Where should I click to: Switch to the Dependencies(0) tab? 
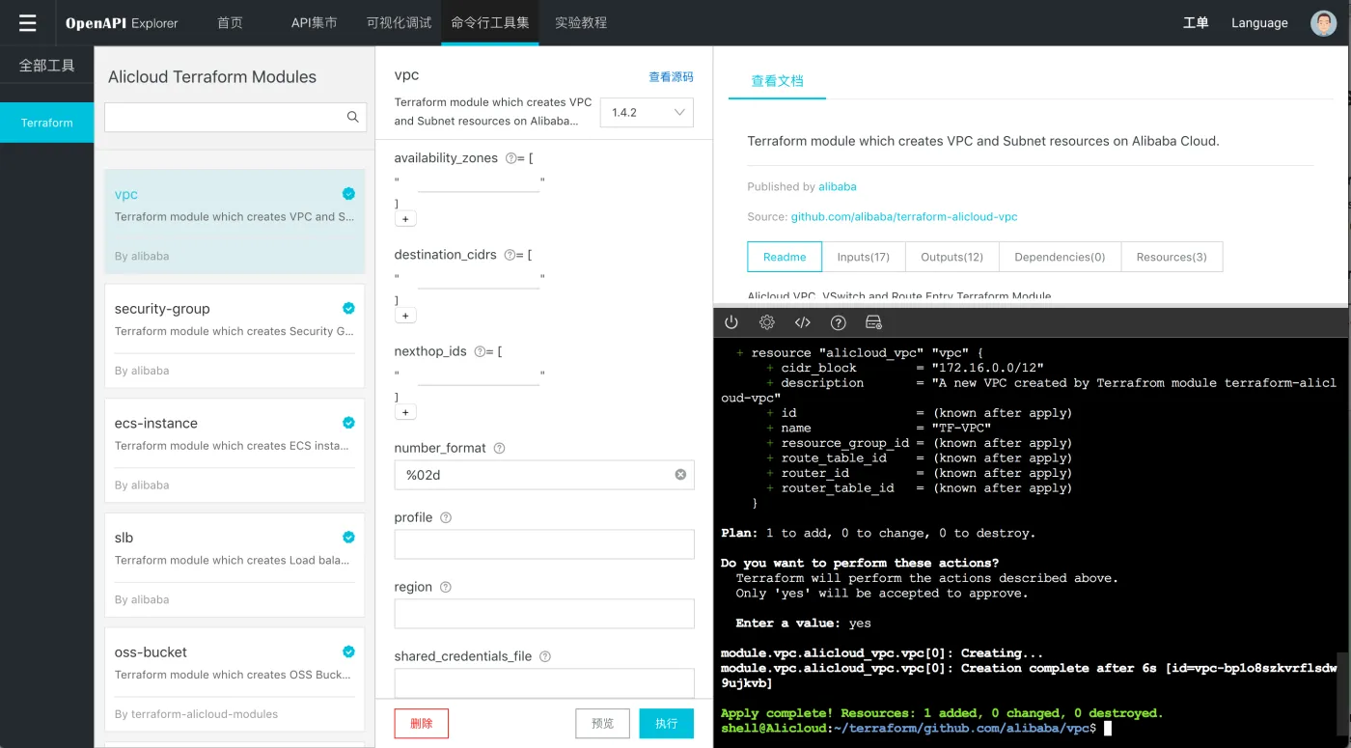1060,257
